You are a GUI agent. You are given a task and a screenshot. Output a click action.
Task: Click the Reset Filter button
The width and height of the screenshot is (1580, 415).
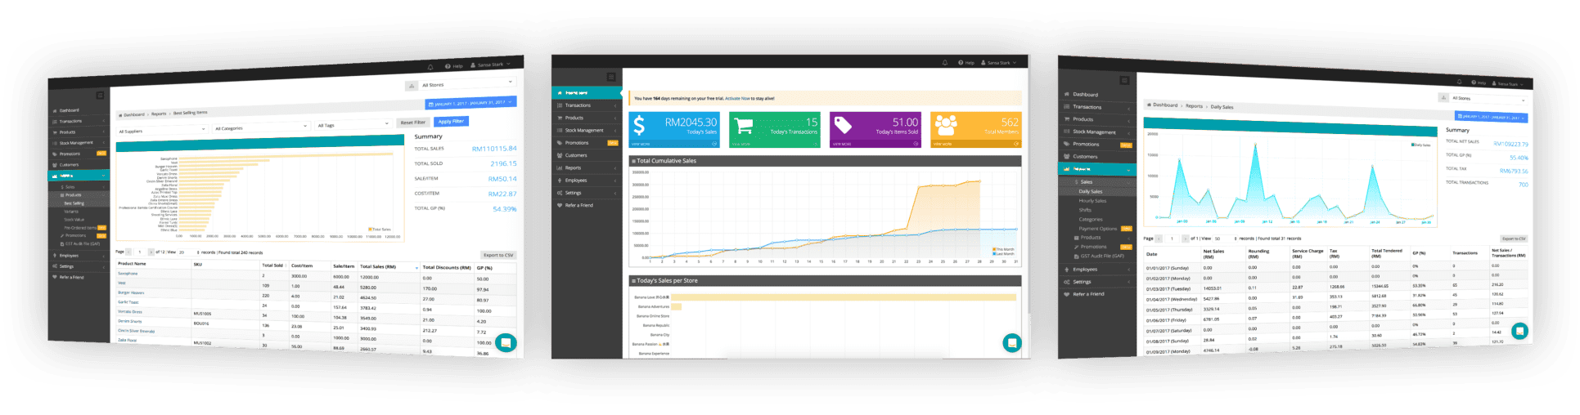[412, 123]
